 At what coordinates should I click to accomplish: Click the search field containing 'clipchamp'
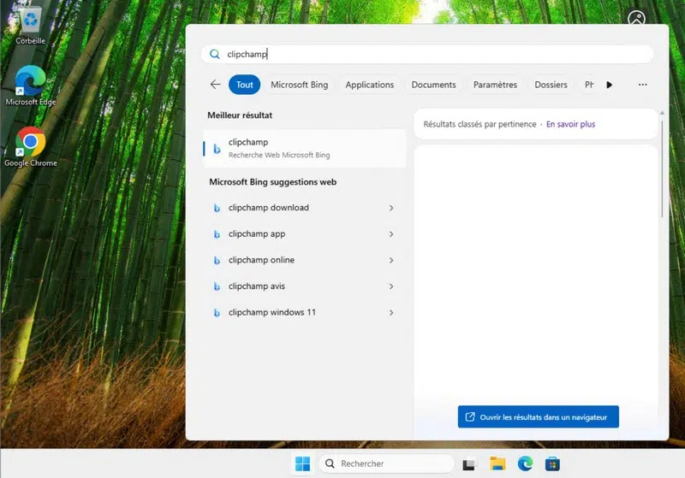click(428, 54)
